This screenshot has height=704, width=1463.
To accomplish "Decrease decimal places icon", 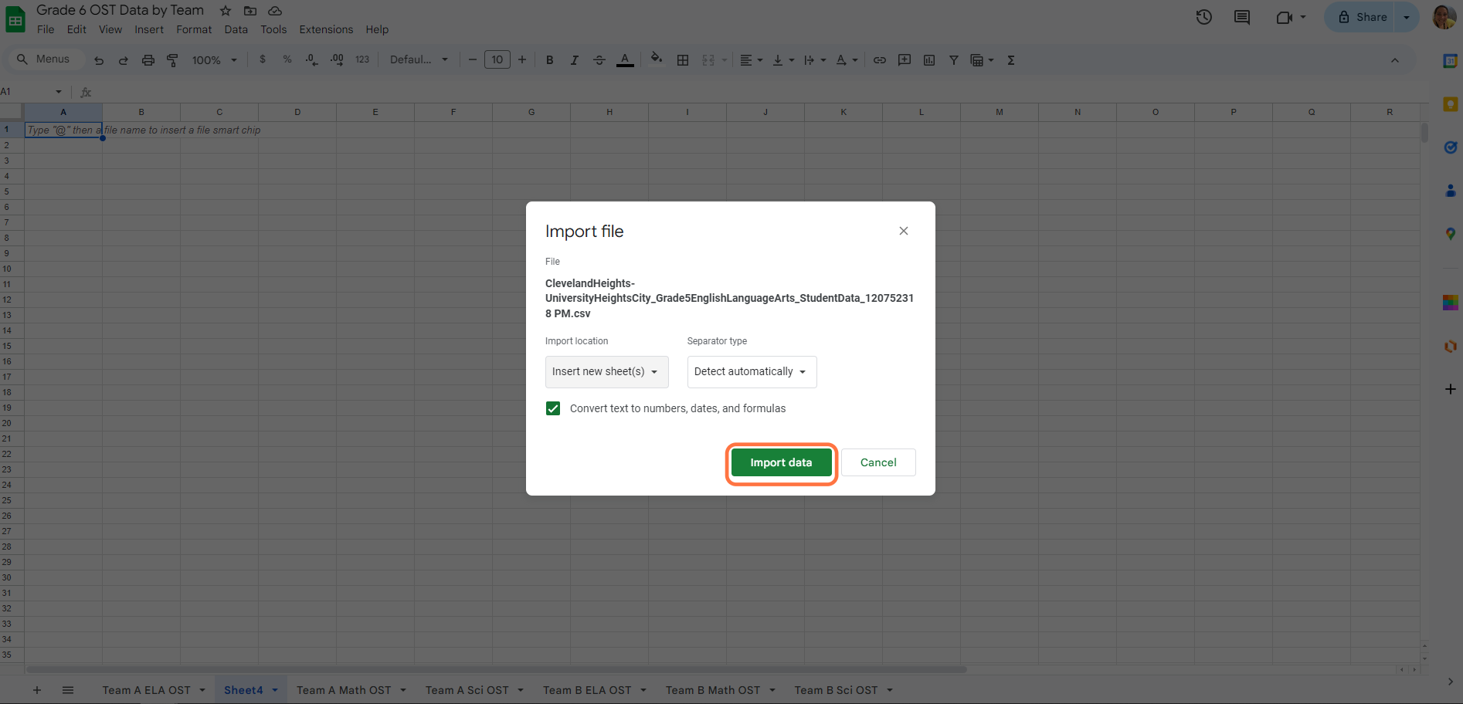I will click(x=311, y=59).
